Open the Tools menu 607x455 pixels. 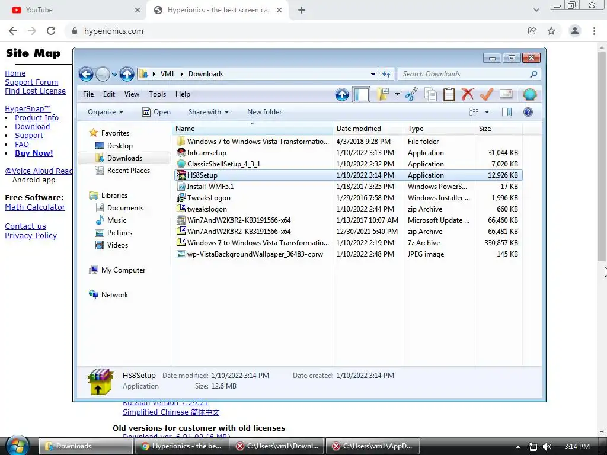click(157, 94)
